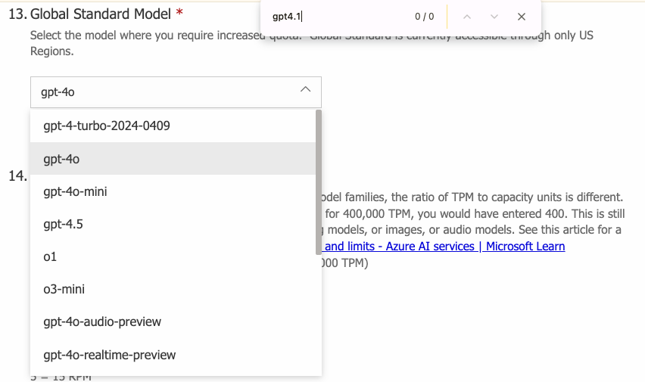Collapse dropdown using the chevron arrow

point(305,89)
